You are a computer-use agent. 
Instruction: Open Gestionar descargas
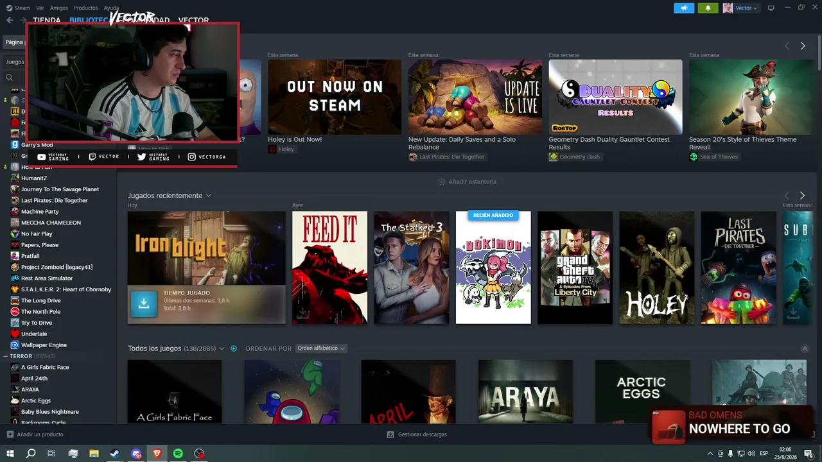(423, 434)
